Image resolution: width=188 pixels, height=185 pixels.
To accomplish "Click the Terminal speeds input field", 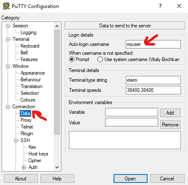I will (x=153, y=90).
